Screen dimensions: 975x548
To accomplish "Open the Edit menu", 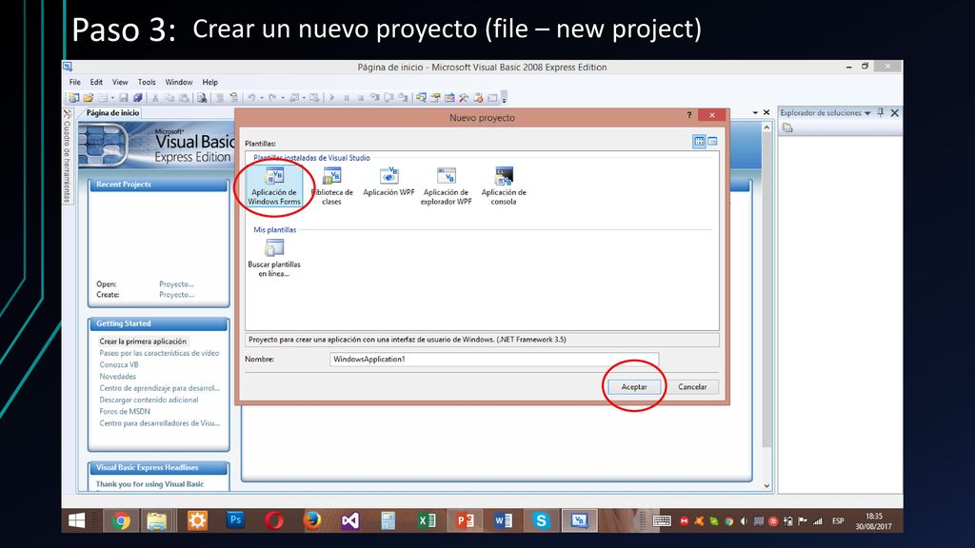I will point(96,82).
